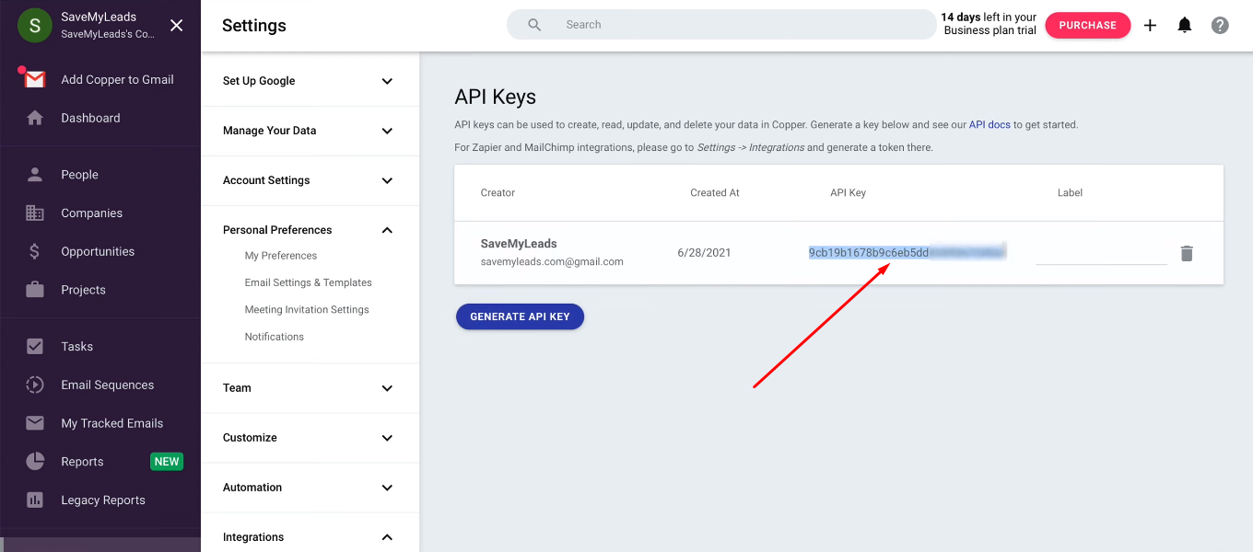Open Opportunities section
Image resolution: width=1253 pixels, height=552 pixels.
pos(98,251)
